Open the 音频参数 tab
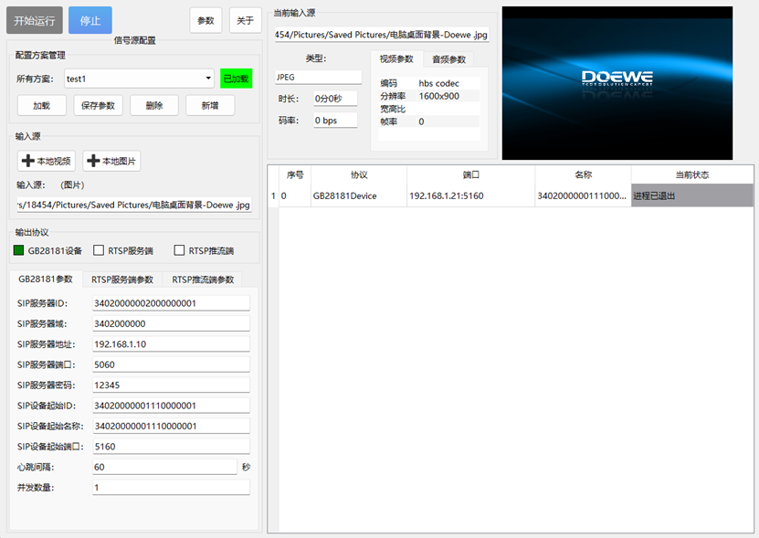Viewport: 759px width, 538px height. (x=448, y=59)
